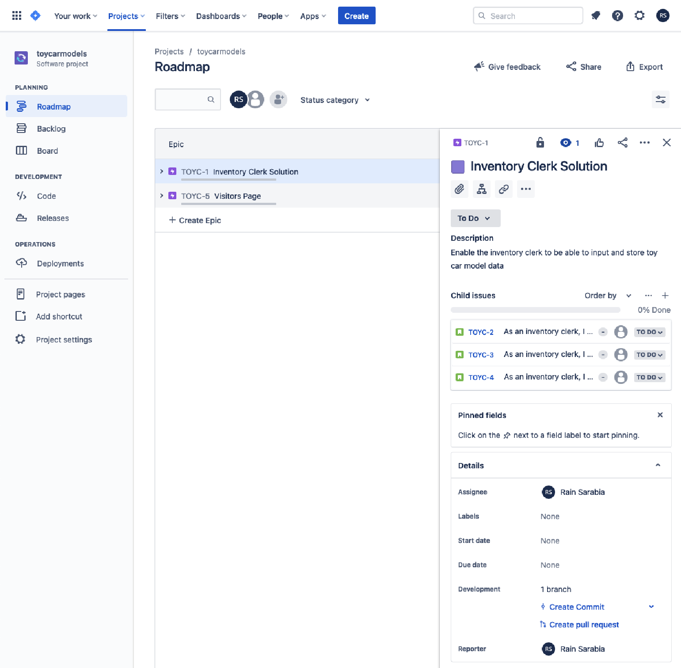Expand the TOYC-5 Visitors Page row
This screenshot has width=681, height=668.
coord(161,196)
